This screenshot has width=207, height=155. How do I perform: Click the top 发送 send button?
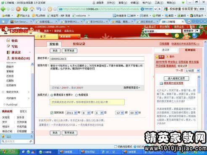(55, 51)
